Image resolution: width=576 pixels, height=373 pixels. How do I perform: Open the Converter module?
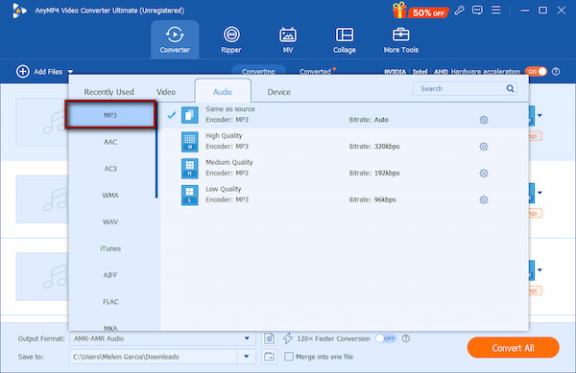175,39
